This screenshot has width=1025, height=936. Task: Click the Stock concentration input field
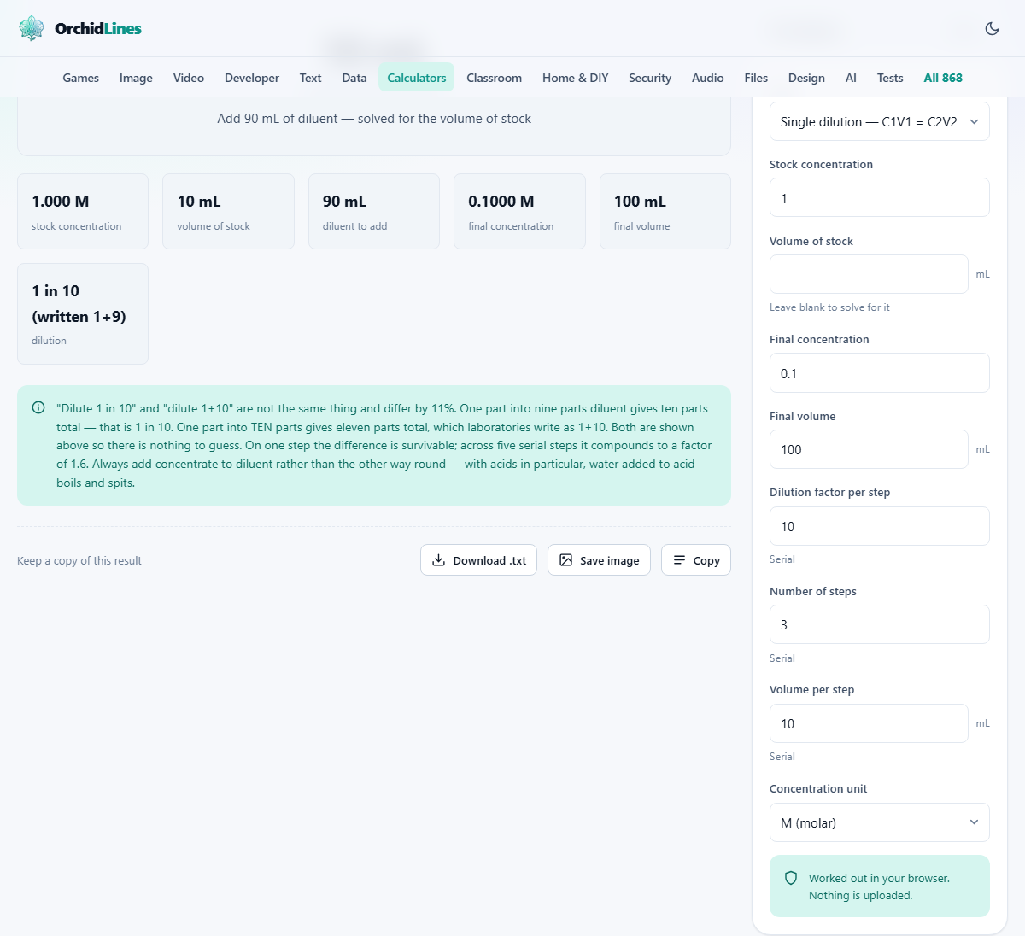(x=879, y=197)
